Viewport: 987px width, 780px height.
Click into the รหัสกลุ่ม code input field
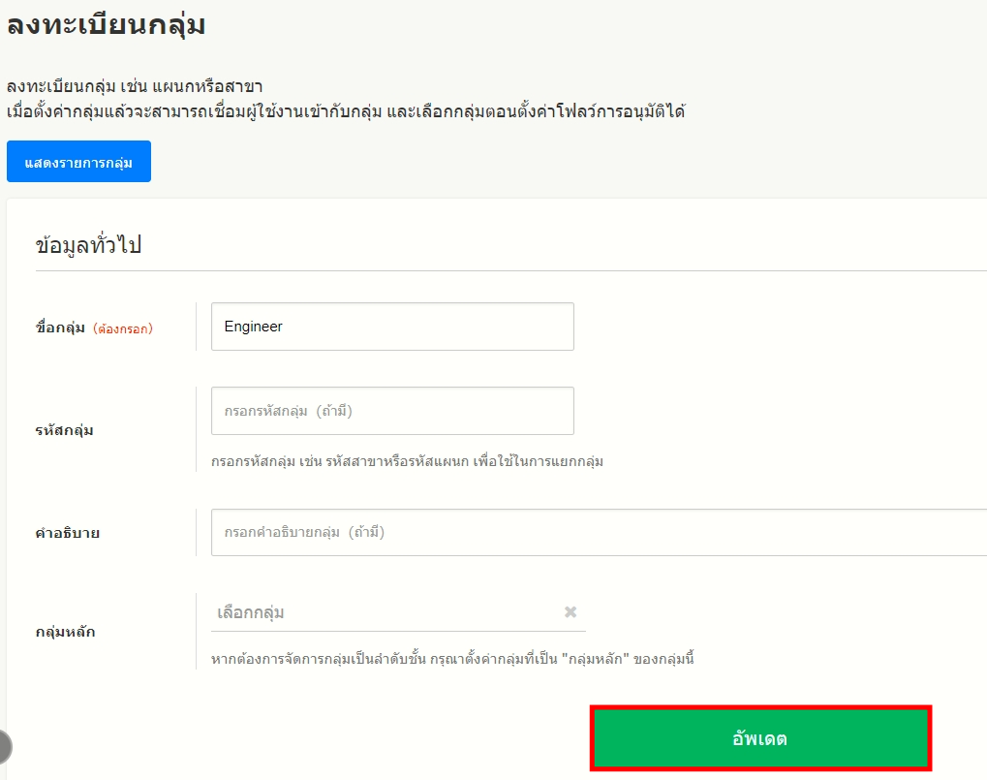(392, 411)
